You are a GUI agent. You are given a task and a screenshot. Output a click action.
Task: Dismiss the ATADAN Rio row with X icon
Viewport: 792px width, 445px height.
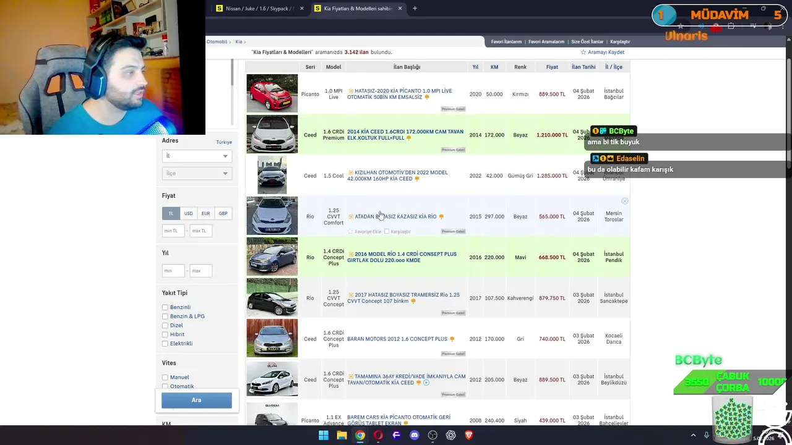click(624, 201)
